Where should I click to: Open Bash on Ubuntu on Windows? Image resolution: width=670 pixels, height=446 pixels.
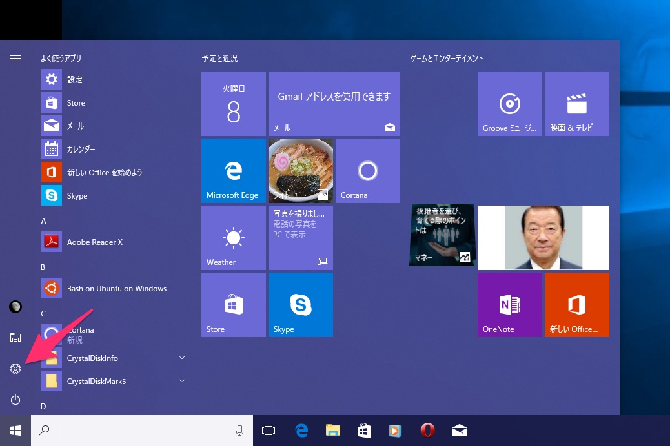pos(114,289)
